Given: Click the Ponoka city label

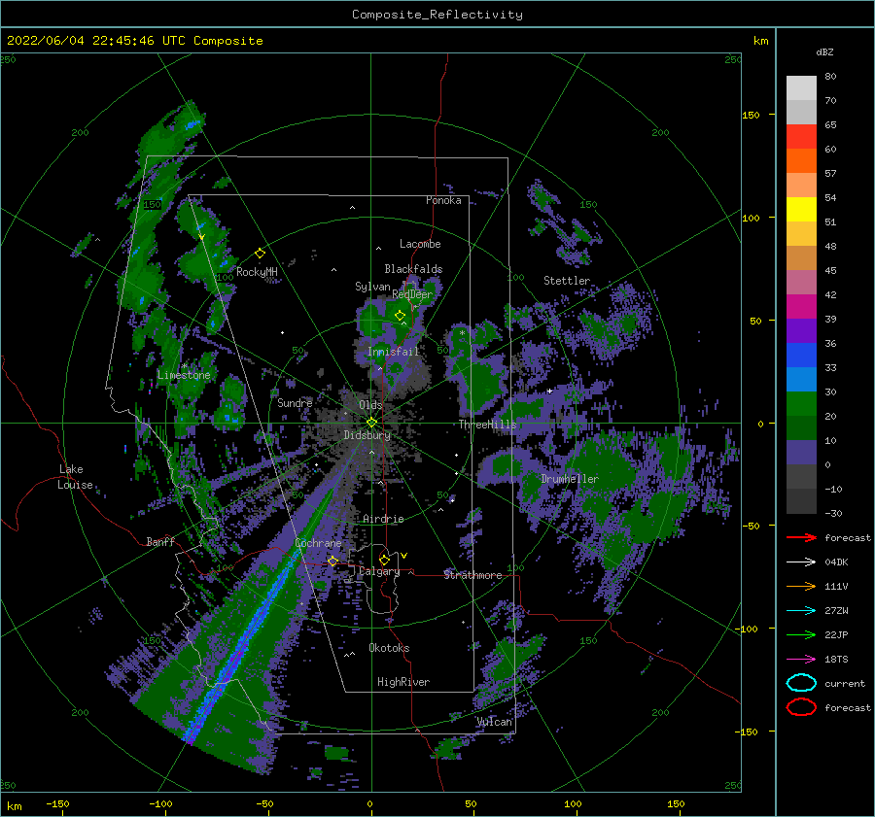Looking at the screenshot, I should (x=443, y=200).
